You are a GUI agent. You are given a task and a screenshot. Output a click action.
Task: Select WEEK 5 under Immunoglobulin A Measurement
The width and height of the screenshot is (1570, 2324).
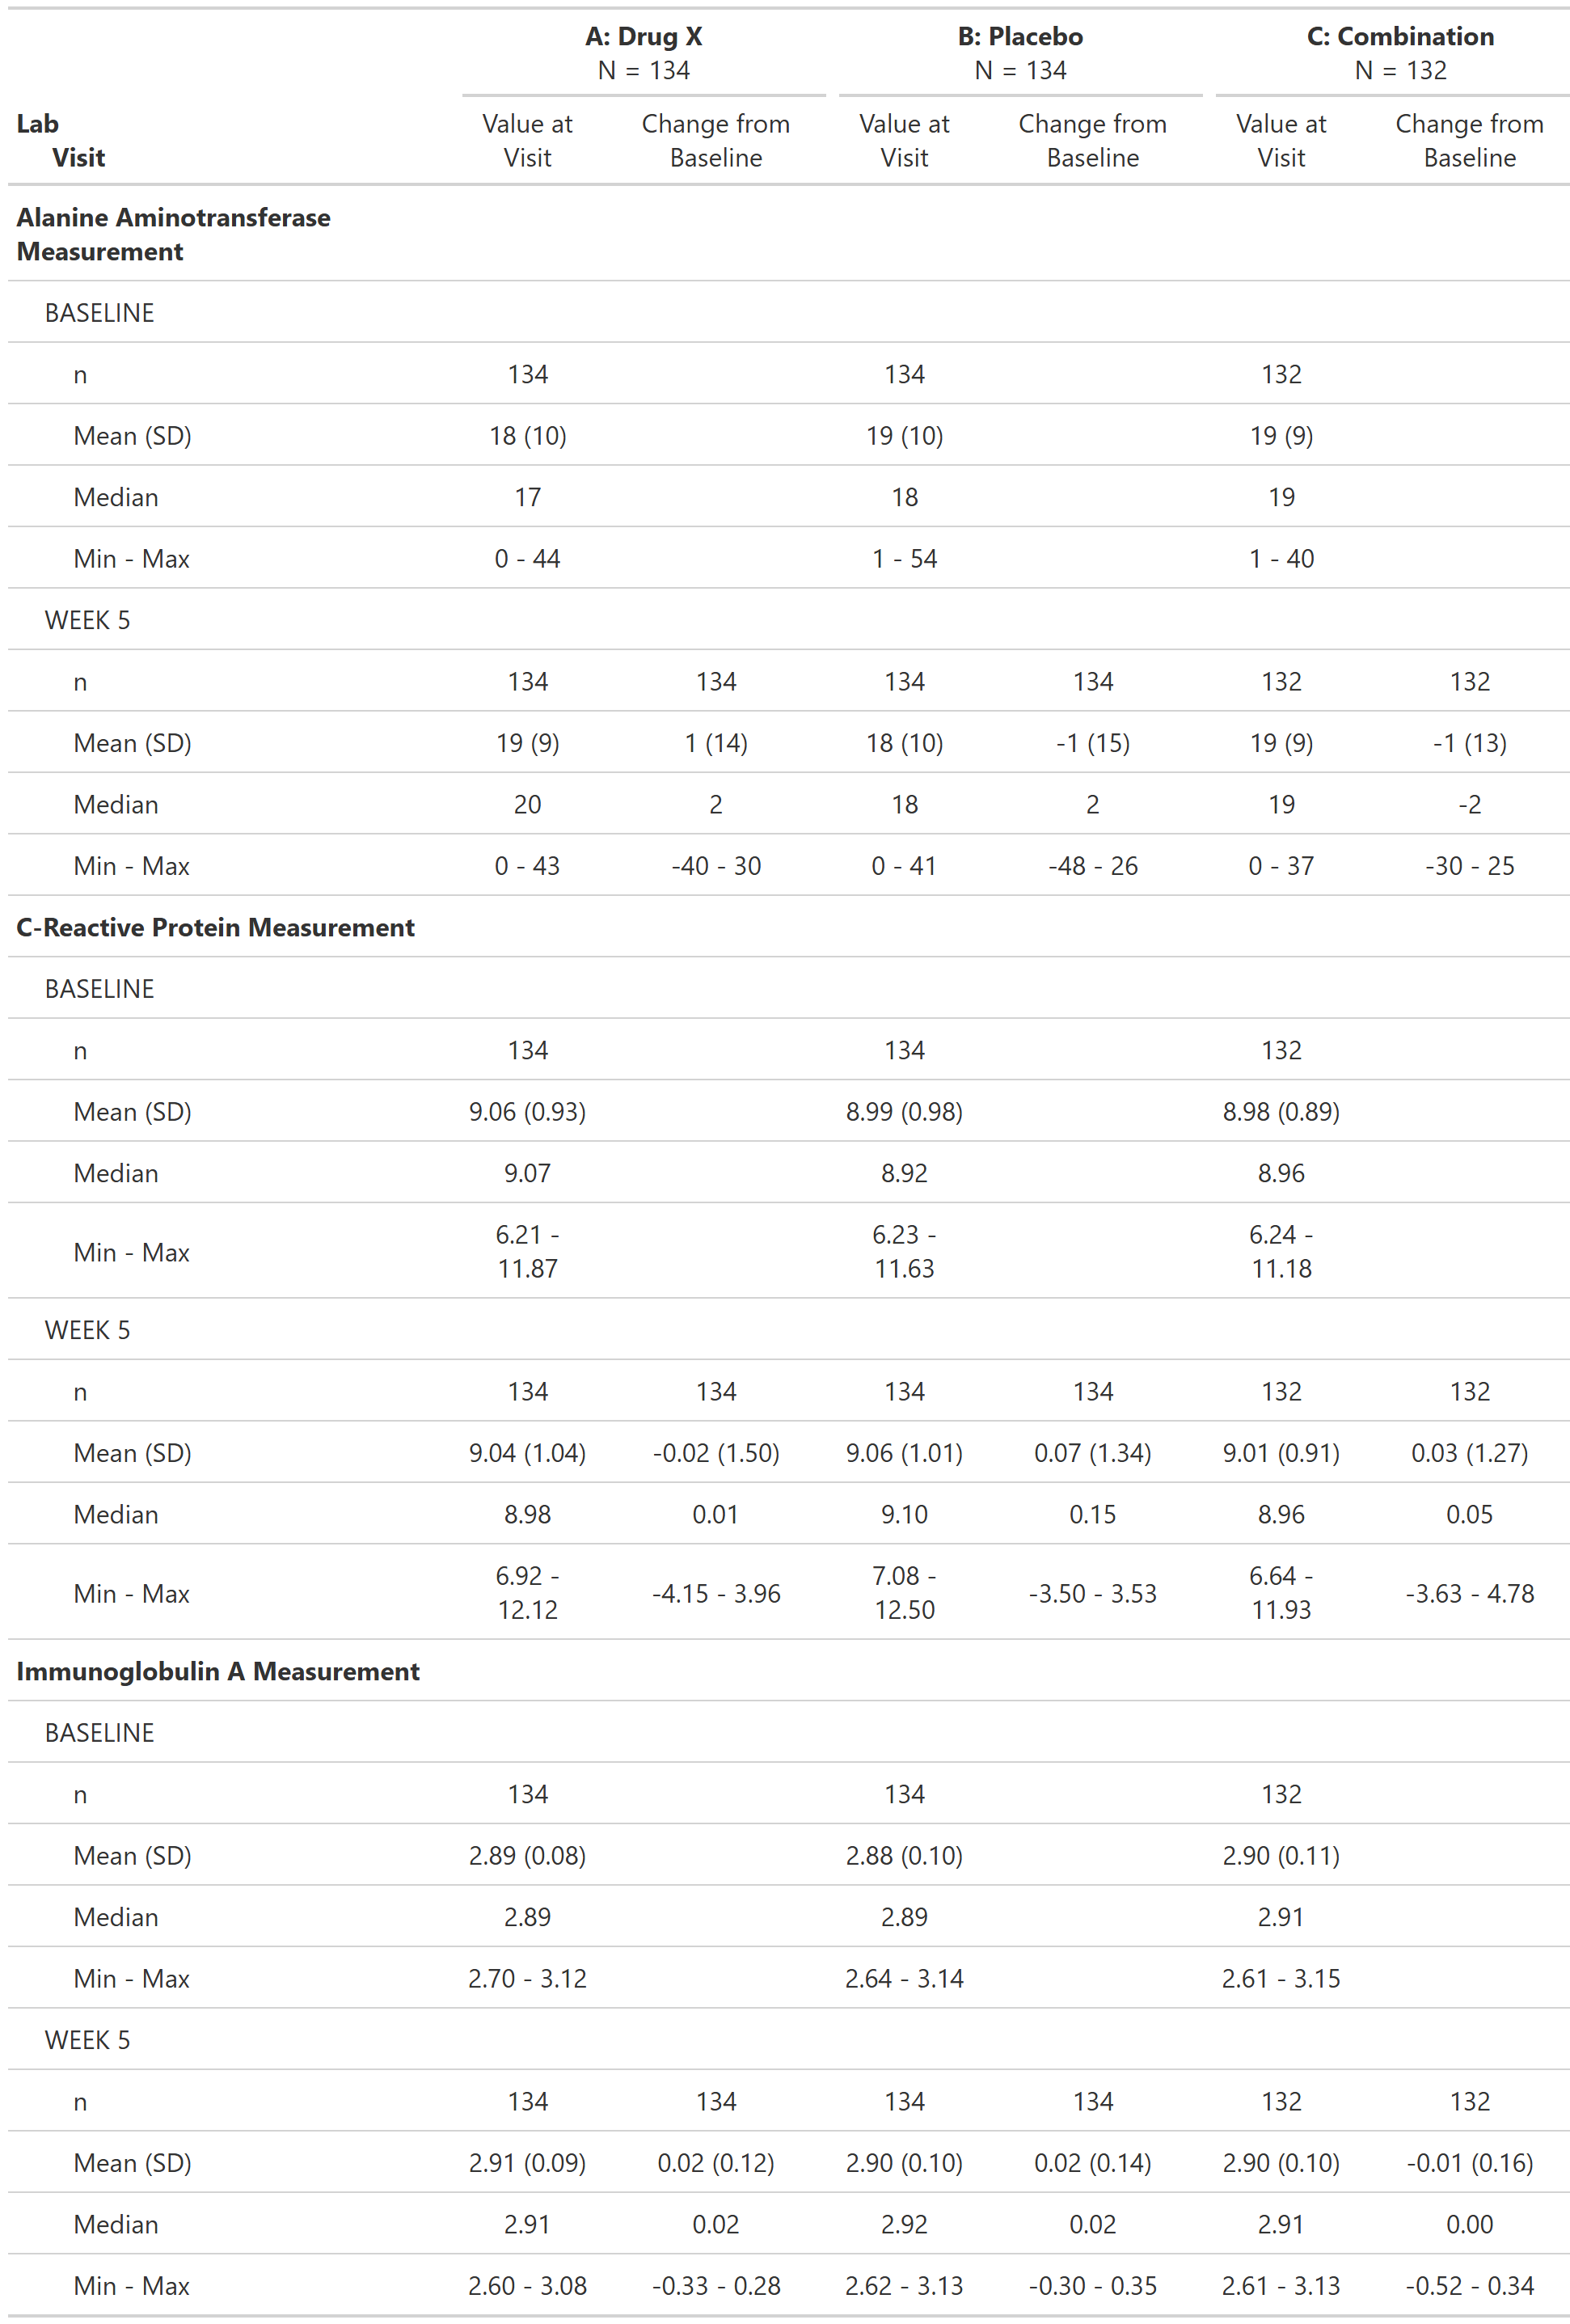[87, 2040]
